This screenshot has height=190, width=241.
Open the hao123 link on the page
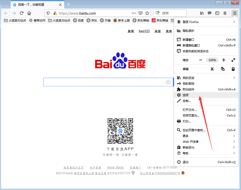pyautogui.click(x=144, y=31)
